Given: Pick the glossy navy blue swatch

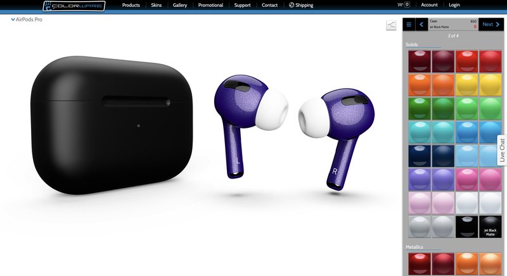Looking at the screenshot, I should click(420, 156).
